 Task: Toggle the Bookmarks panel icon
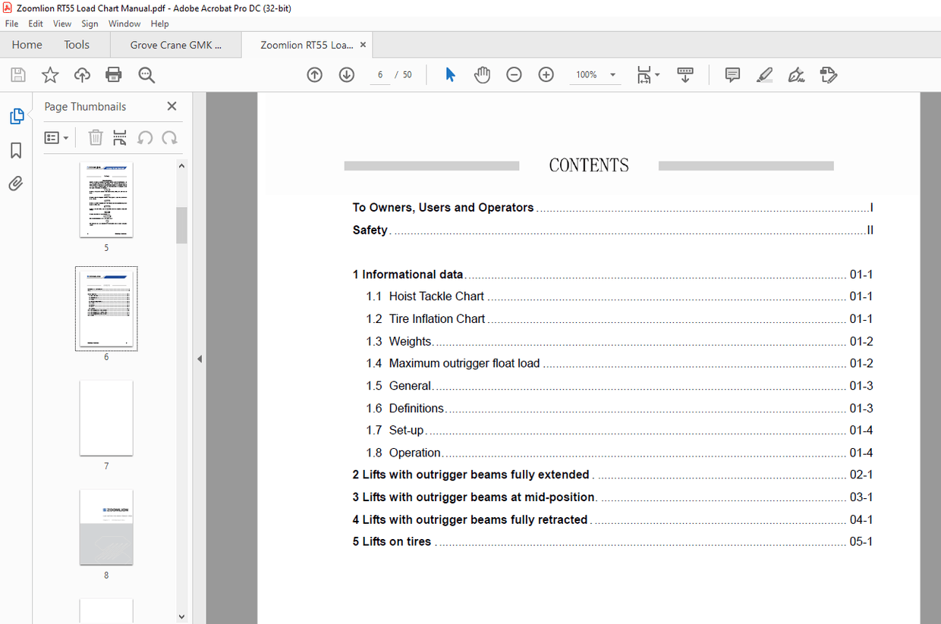(x=16, y=150)
